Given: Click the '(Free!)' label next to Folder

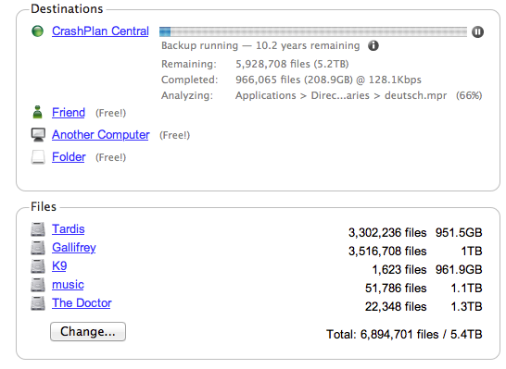Looking at the screenshot, I should click(x=110, y=157).
